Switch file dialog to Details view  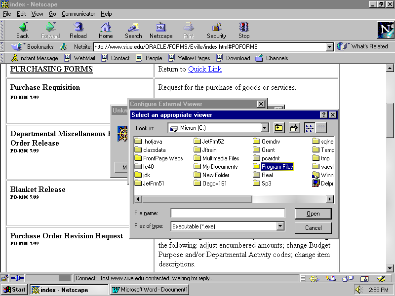point(321,128)
